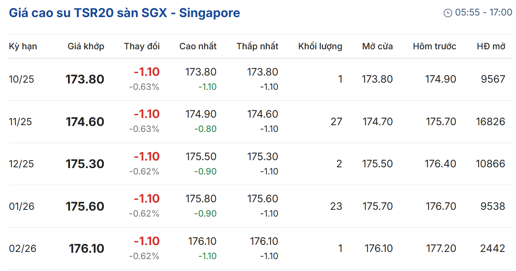This screenshot has width=516, height=271.
Task: Click the 01/26 contract term
Action: click(x=21, y=207)
